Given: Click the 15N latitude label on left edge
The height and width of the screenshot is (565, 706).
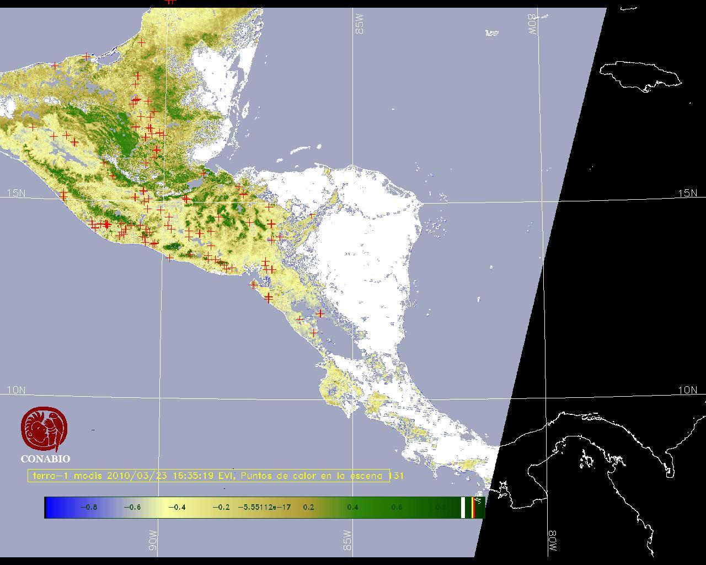Looking at the screenshot, I should coord(16,193).
